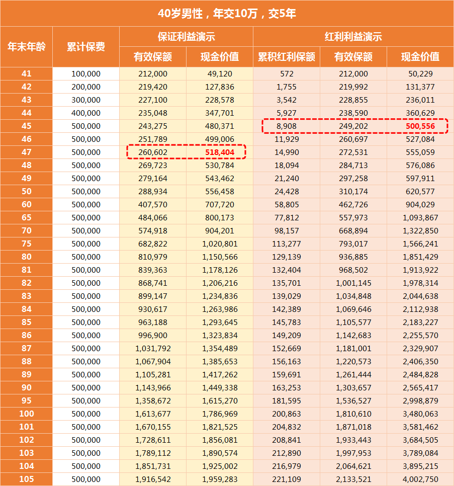Select the '累积红利保额' column header
This screenshot has height=486, width=454.
[288, 56]
